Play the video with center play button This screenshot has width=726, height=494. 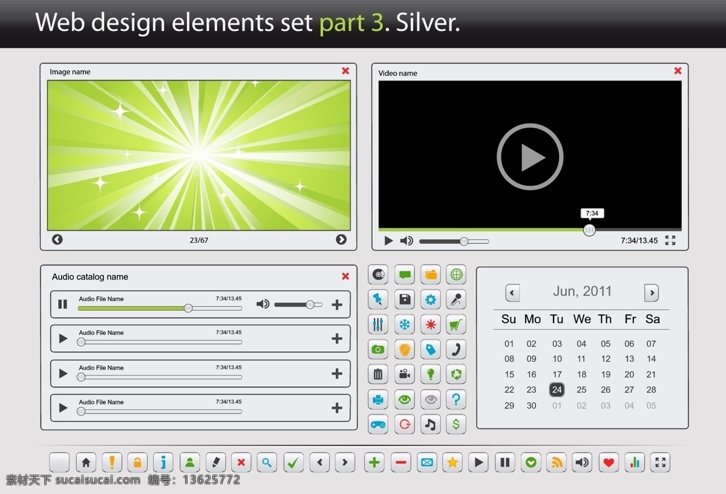(530, 157)
